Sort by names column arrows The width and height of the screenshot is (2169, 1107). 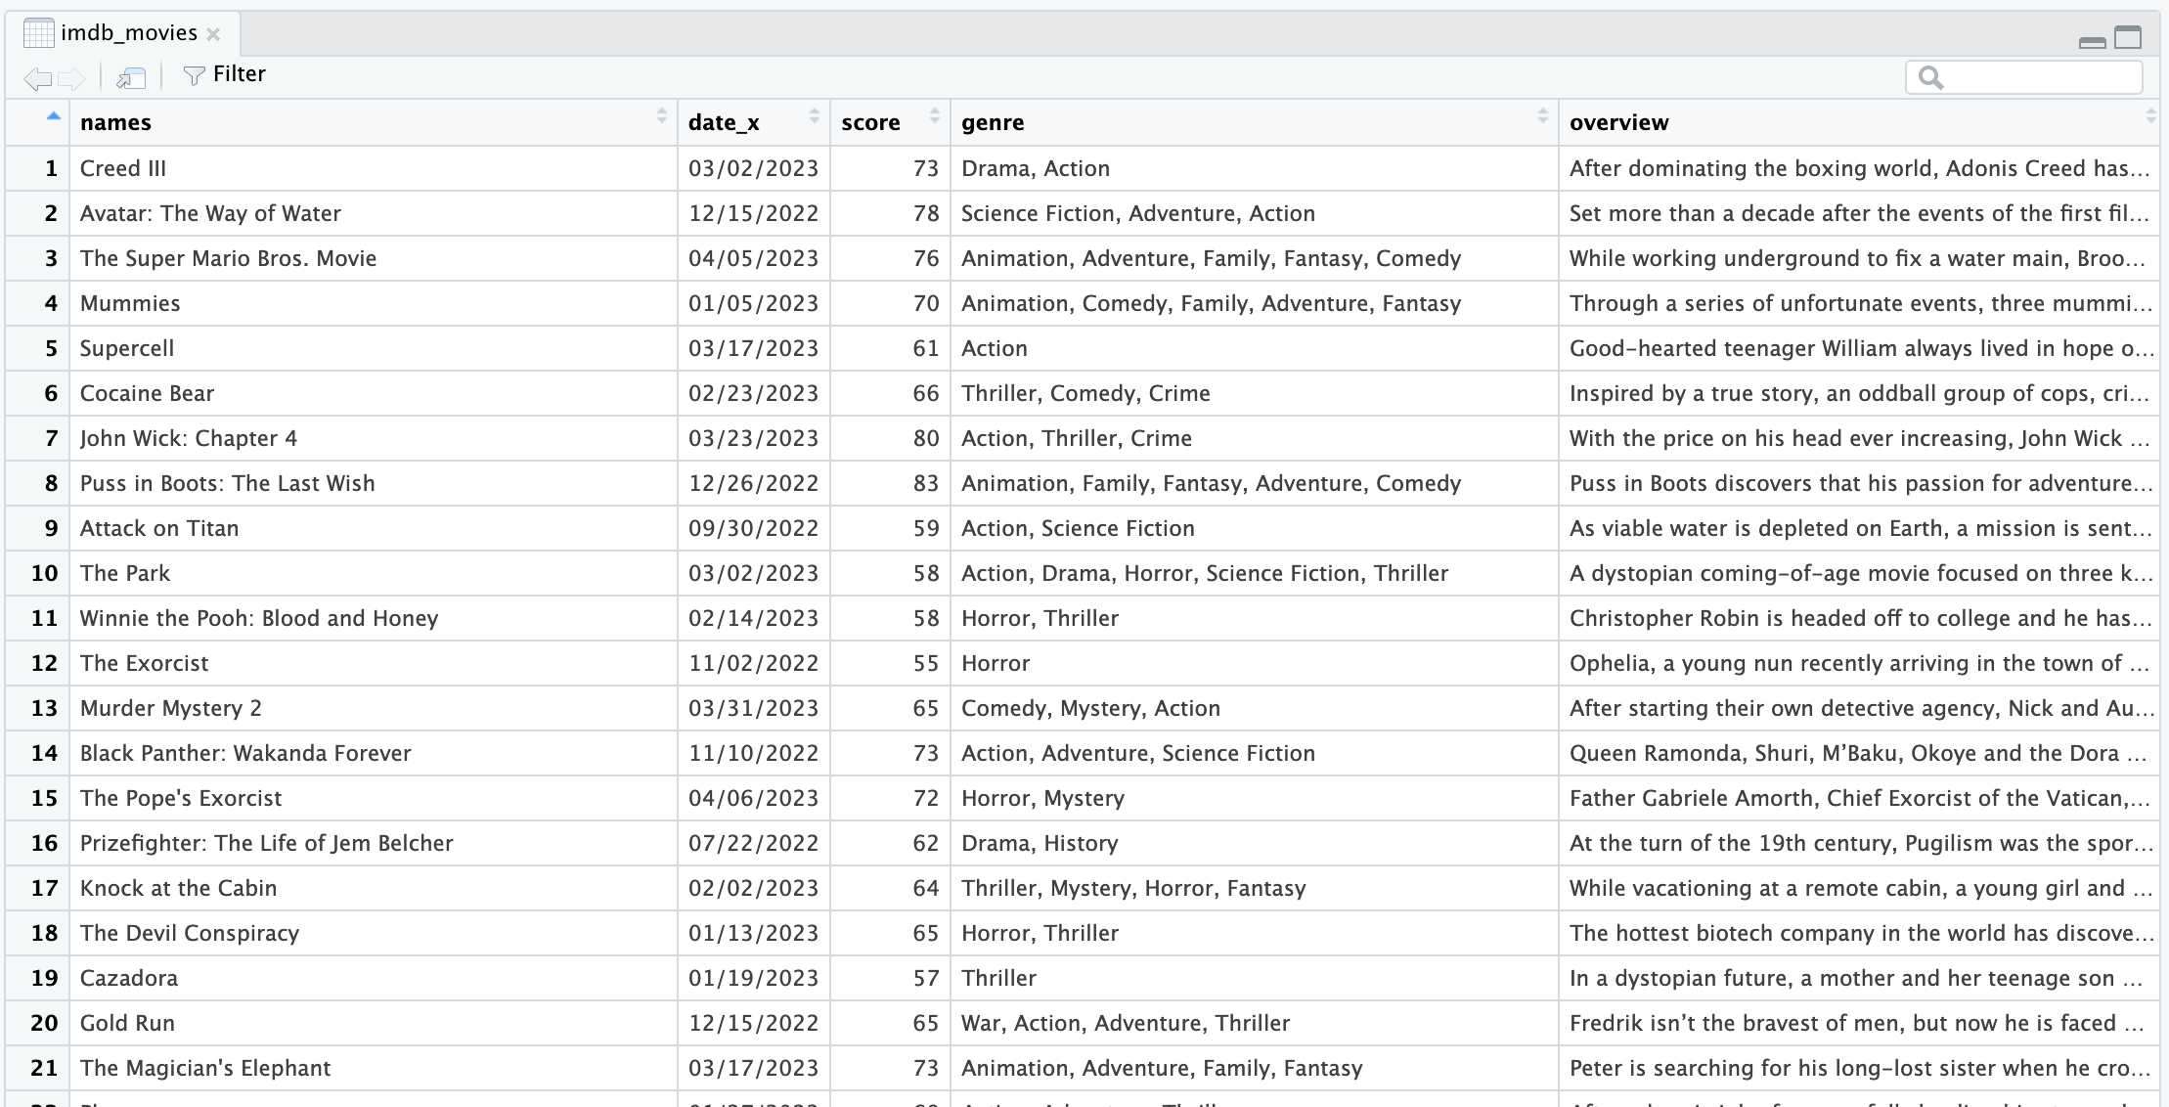[661, 116]
